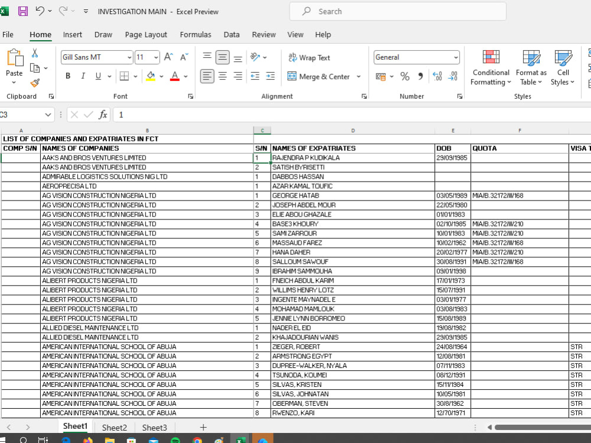
Task: Open Alignment settings dialog launcher
Action: [x=364, y=96]
